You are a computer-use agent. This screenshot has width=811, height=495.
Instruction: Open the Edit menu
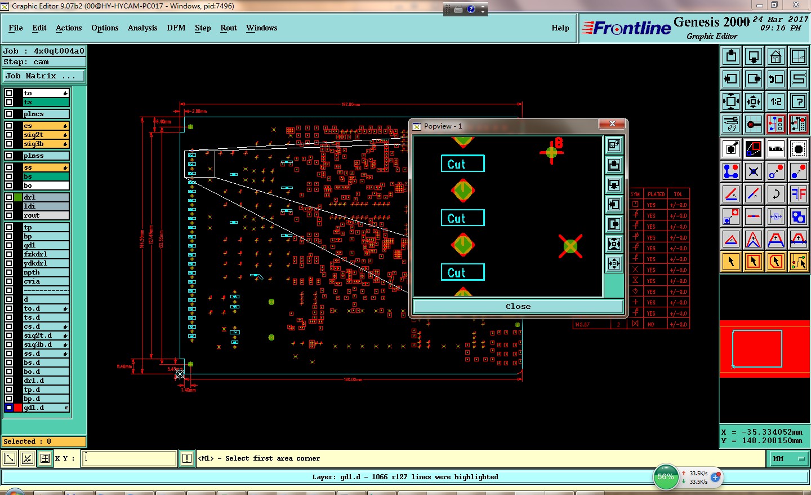[x=39, y=28]
